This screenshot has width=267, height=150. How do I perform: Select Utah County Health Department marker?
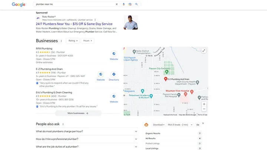point(197,83)
